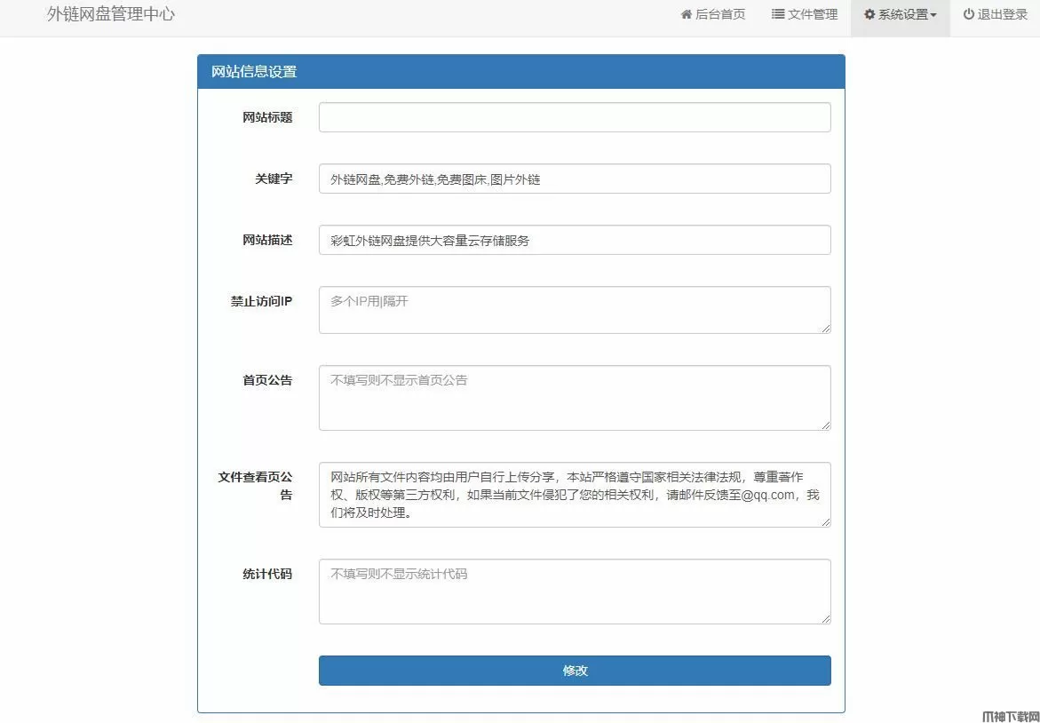This screenshot has width=1040, height=723.
Task: Click the 网站描述 input field
Action: pos(575,240)
